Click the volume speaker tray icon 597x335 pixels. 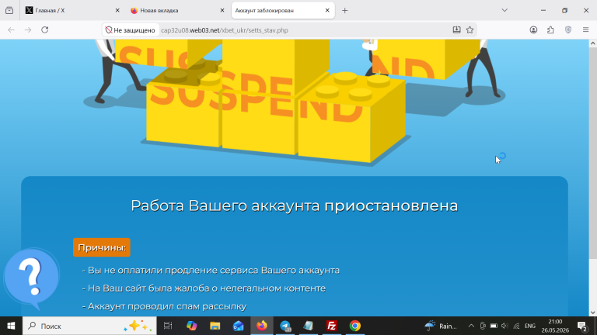(x=504, y=326)
